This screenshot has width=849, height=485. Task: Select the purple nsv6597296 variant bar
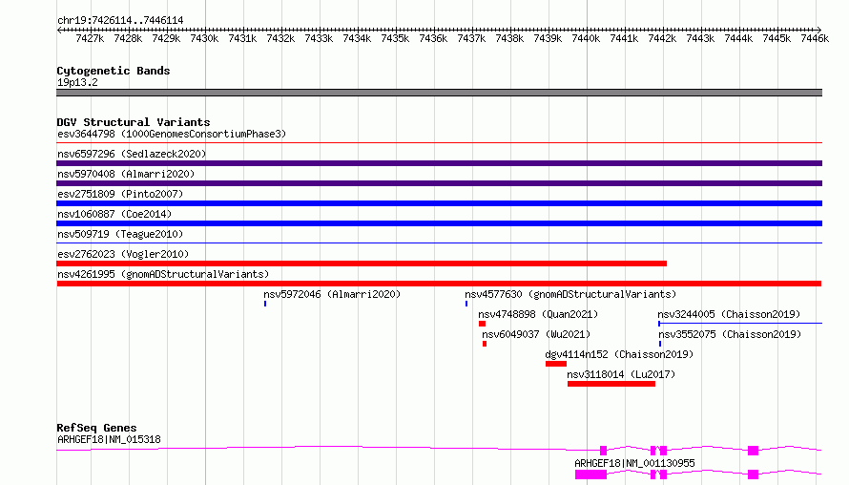439,163
